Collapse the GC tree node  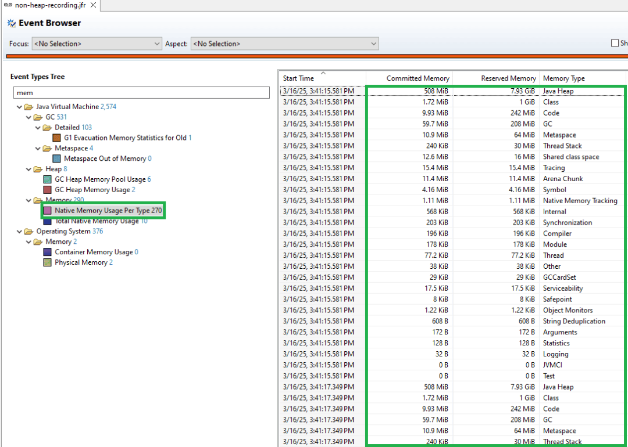28,117
